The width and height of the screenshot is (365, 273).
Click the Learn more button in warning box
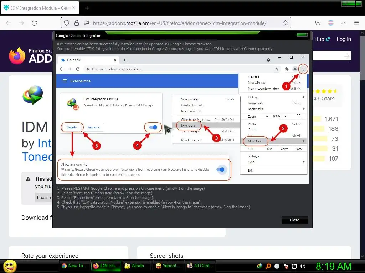click(x=44, y=198)
